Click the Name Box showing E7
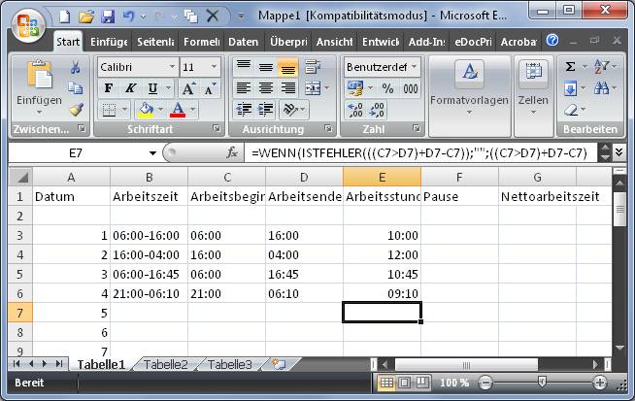 (76, 153)
